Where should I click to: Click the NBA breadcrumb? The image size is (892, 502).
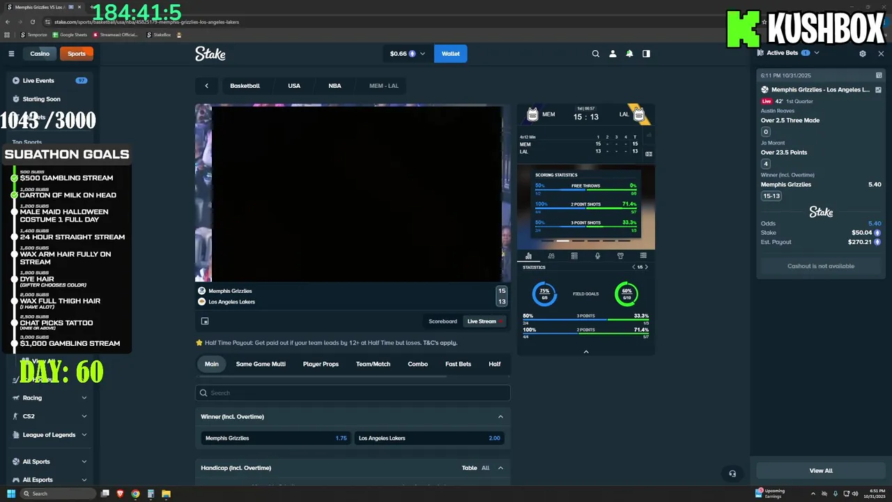point(334,86)
